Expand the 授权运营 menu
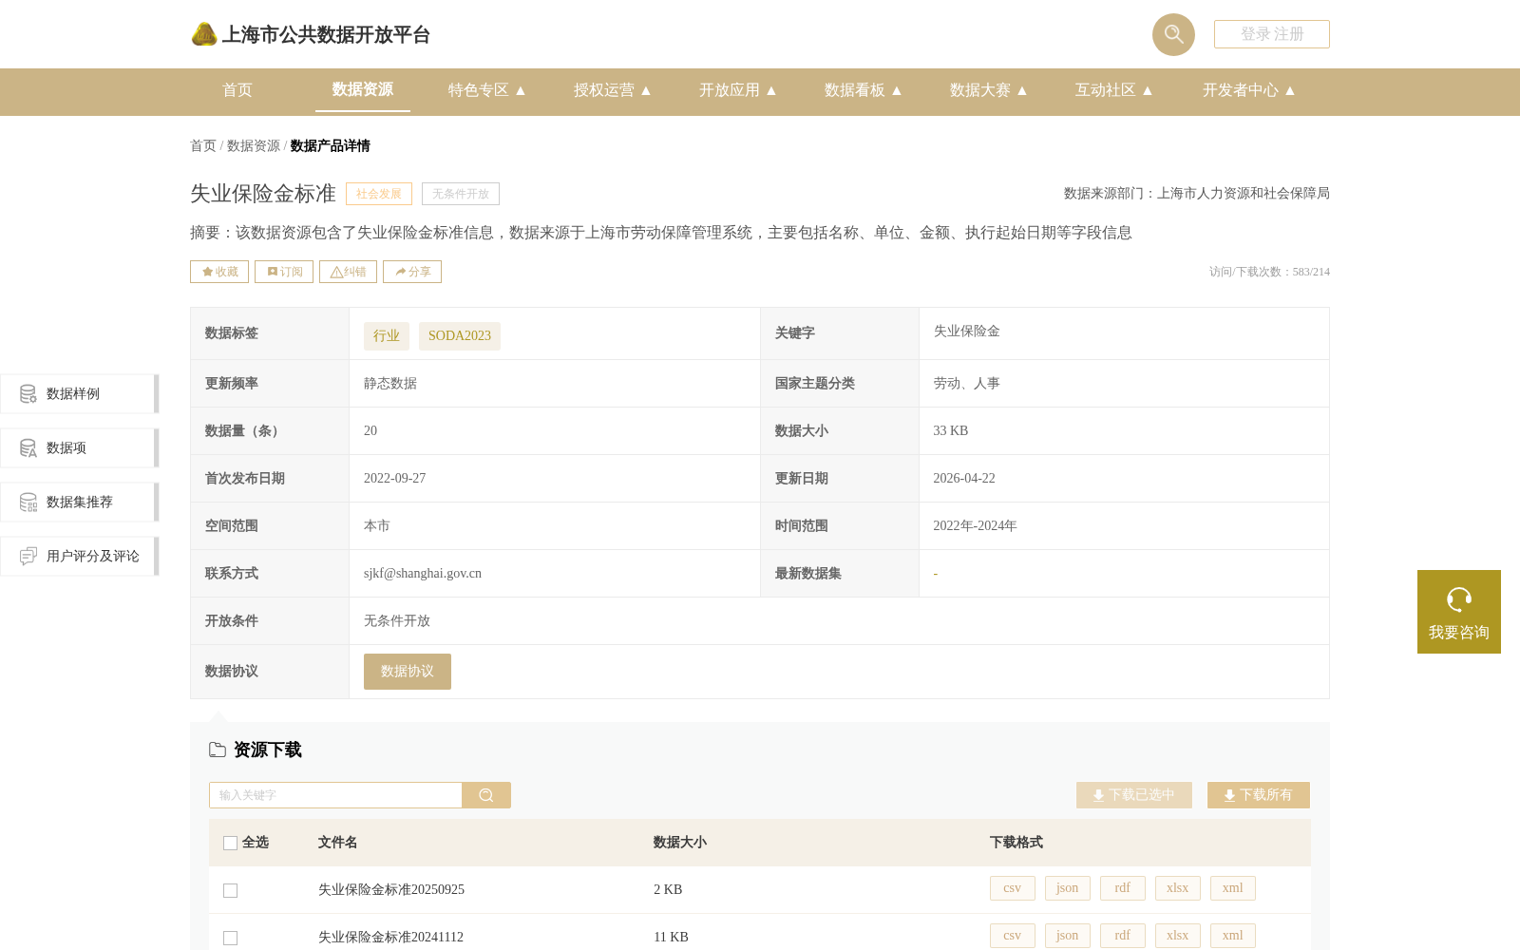The width and height of the screenshot is (1520, 950). 612,90
